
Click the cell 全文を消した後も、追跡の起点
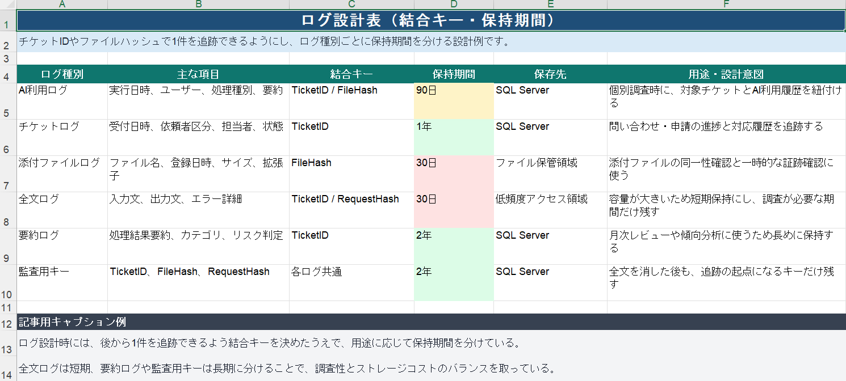pyautogui.click(x=726, y=283)
